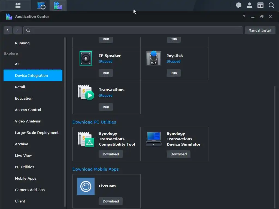Click the Run button cut off above Joystick
Viewport: 279px width, 209px height.
(x=174, y=39)
